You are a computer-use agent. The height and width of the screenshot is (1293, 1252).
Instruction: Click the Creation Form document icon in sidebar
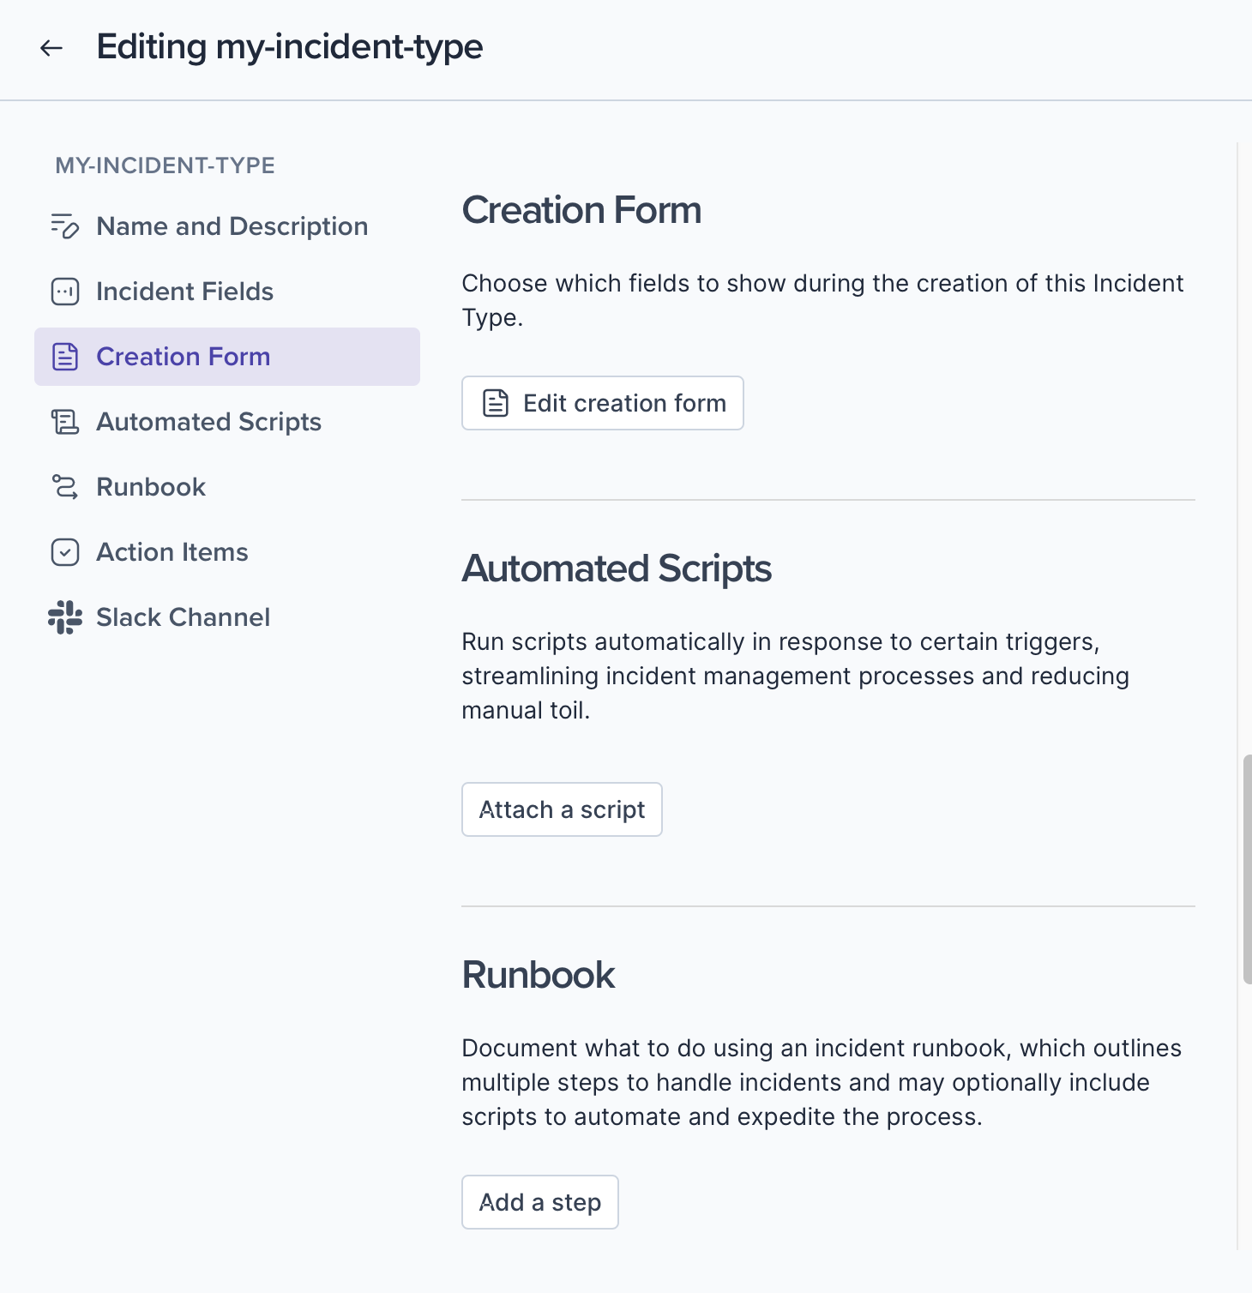coord(65,357)
